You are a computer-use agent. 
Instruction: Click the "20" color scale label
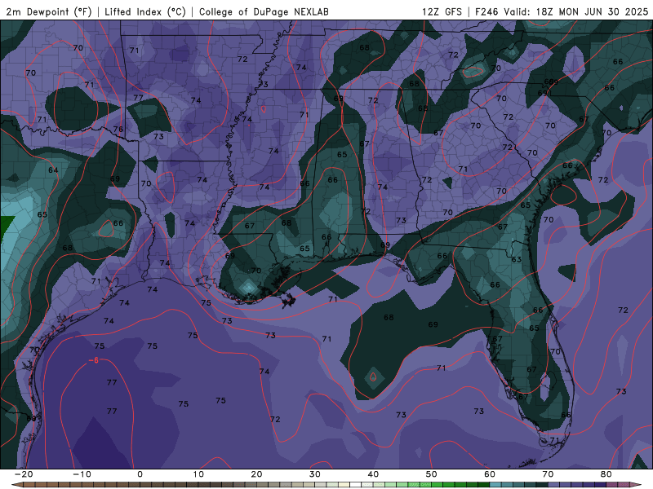click(256, 474)
